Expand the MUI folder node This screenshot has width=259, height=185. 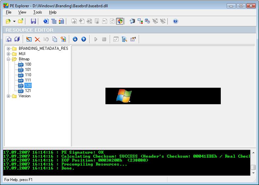pos(9,54)
